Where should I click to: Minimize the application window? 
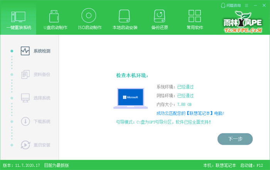(255, 5)
